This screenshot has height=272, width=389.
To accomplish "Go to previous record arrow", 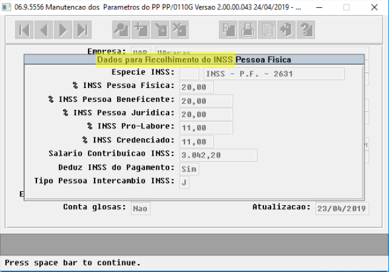I will click(x=44, y=30).
